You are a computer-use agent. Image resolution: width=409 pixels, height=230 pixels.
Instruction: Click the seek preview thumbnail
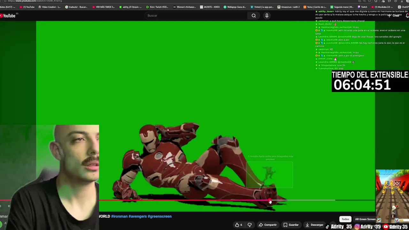(x=269, y=175)
